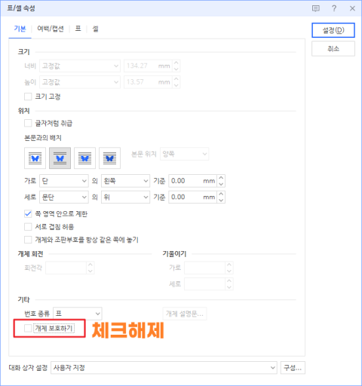Decrease the 가로 기준 offset value
Viewport: 362px width, 386px height.
221,184
